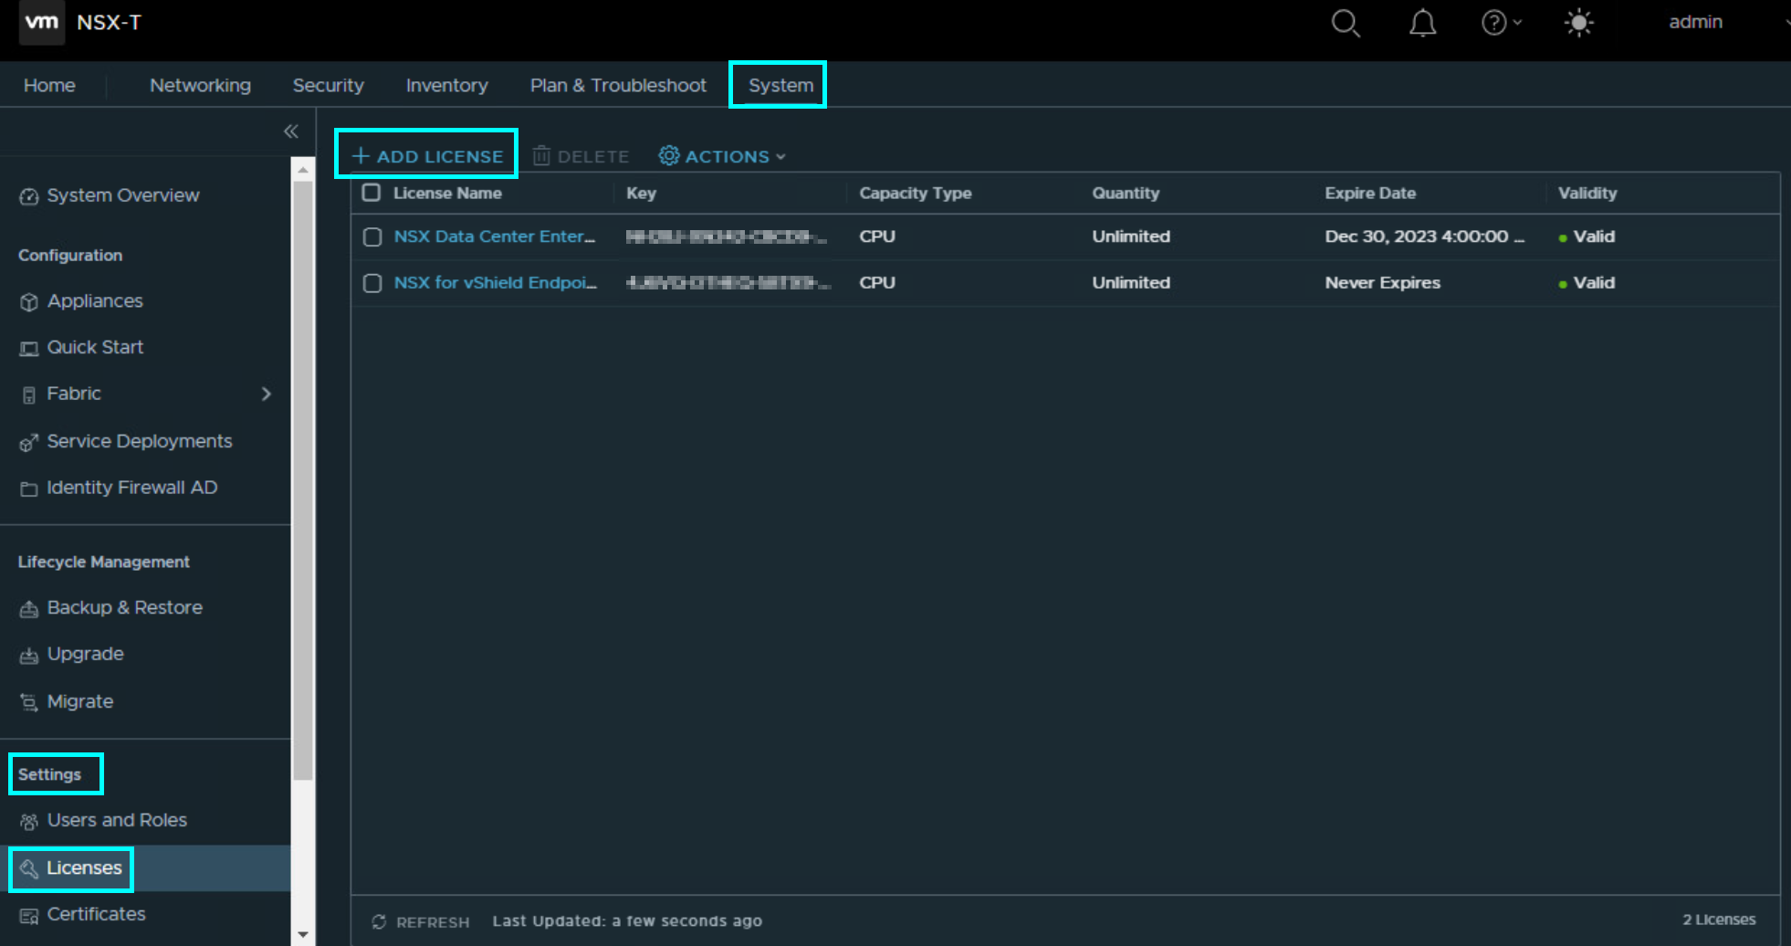The width and height of the screenshot is (1791, 946).
Task: Click the refresh circular arrows icon
Action: [x=379, y=921]
